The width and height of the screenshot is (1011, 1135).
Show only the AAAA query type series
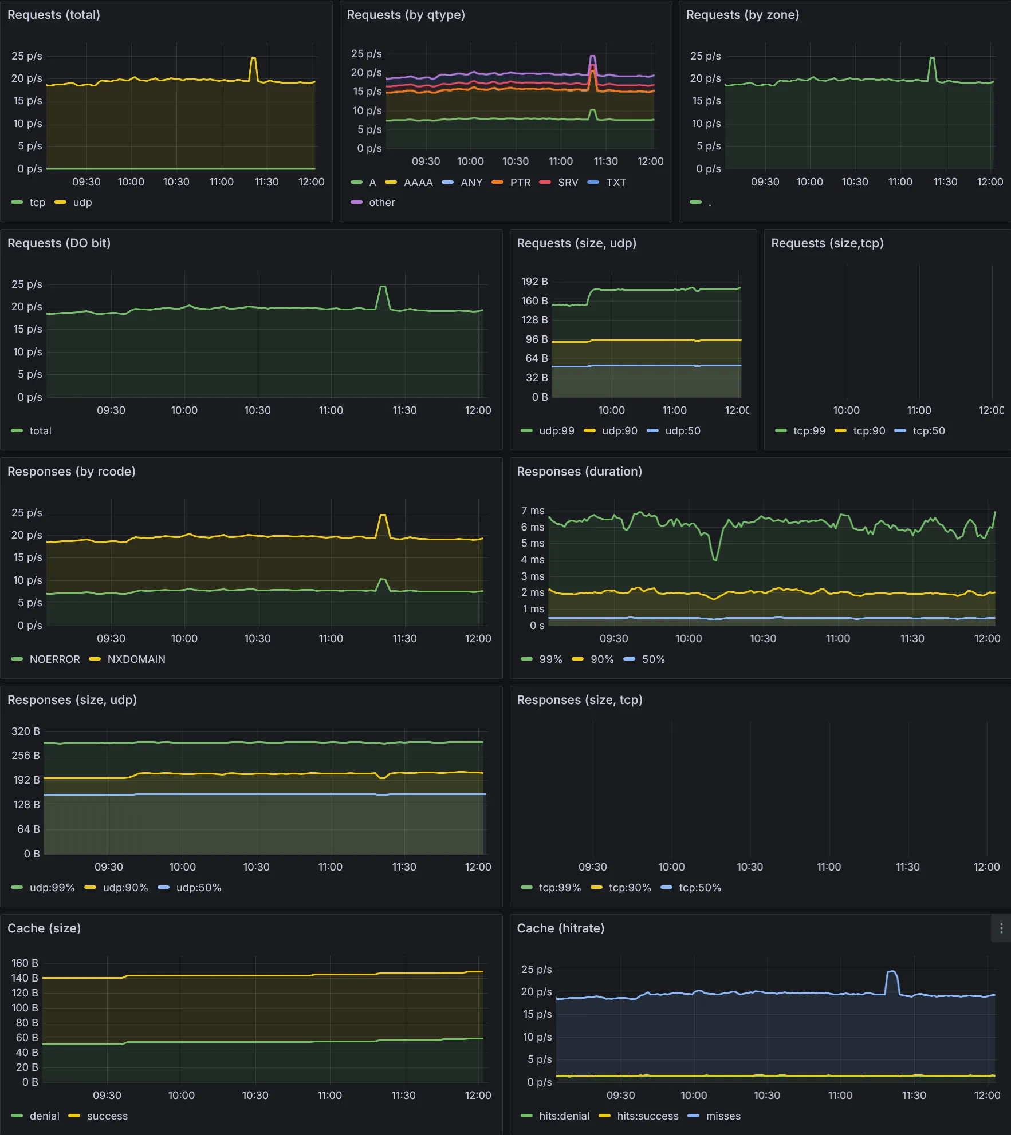[x=418, y=183]
